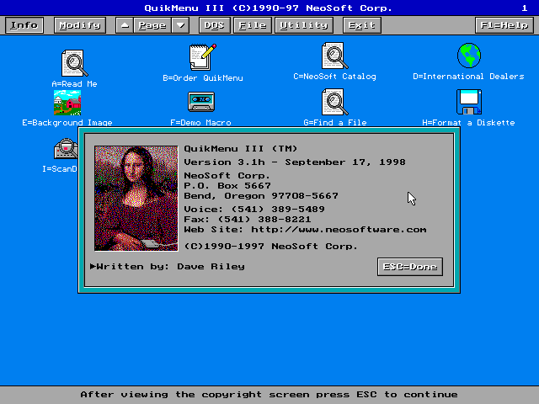Open the ScanDisk drive icon
Screen dimensions: 539x404
(x=66, y=148)
